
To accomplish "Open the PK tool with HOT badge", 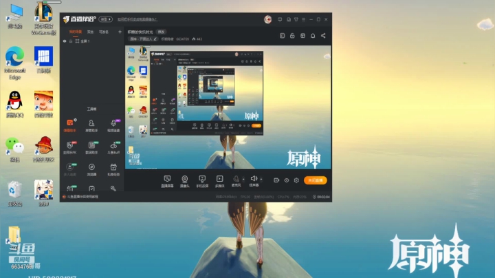I will pos(69,147).
